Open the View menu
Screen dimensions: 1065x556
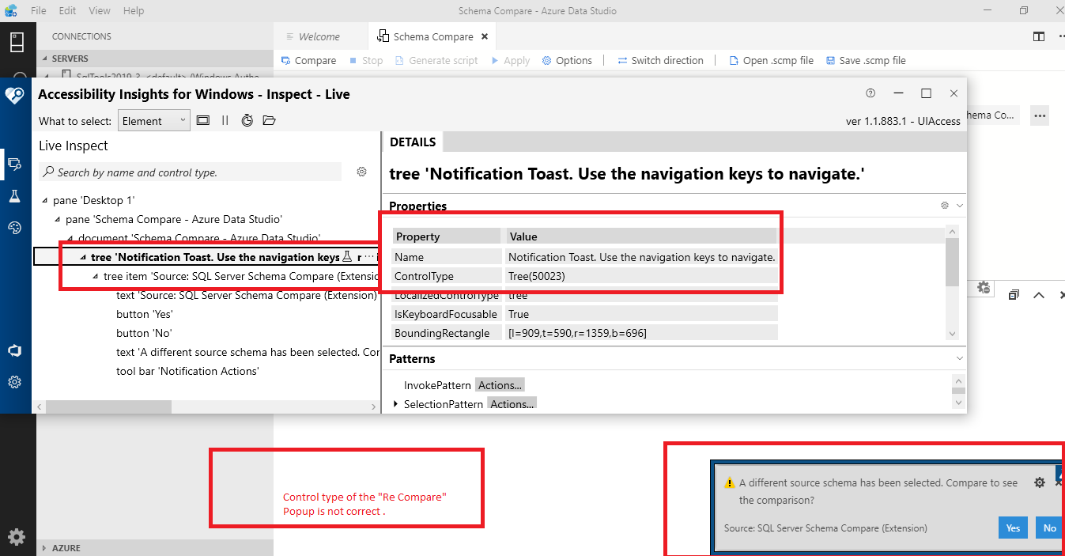click(99, 10)
